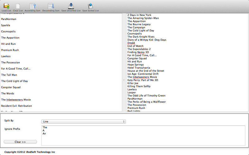Click 'The Campaign' in sorted list
Viewport: 249px width, 155px height.
136,27
